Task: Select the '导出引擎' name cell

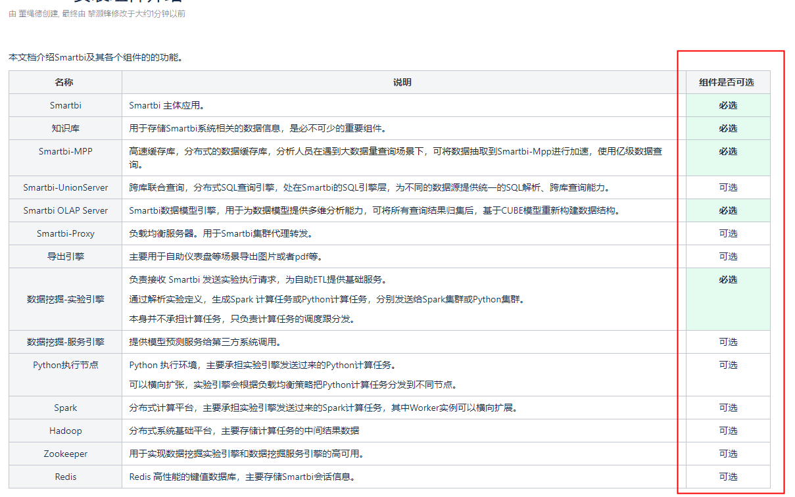Action: coord(65,256)
